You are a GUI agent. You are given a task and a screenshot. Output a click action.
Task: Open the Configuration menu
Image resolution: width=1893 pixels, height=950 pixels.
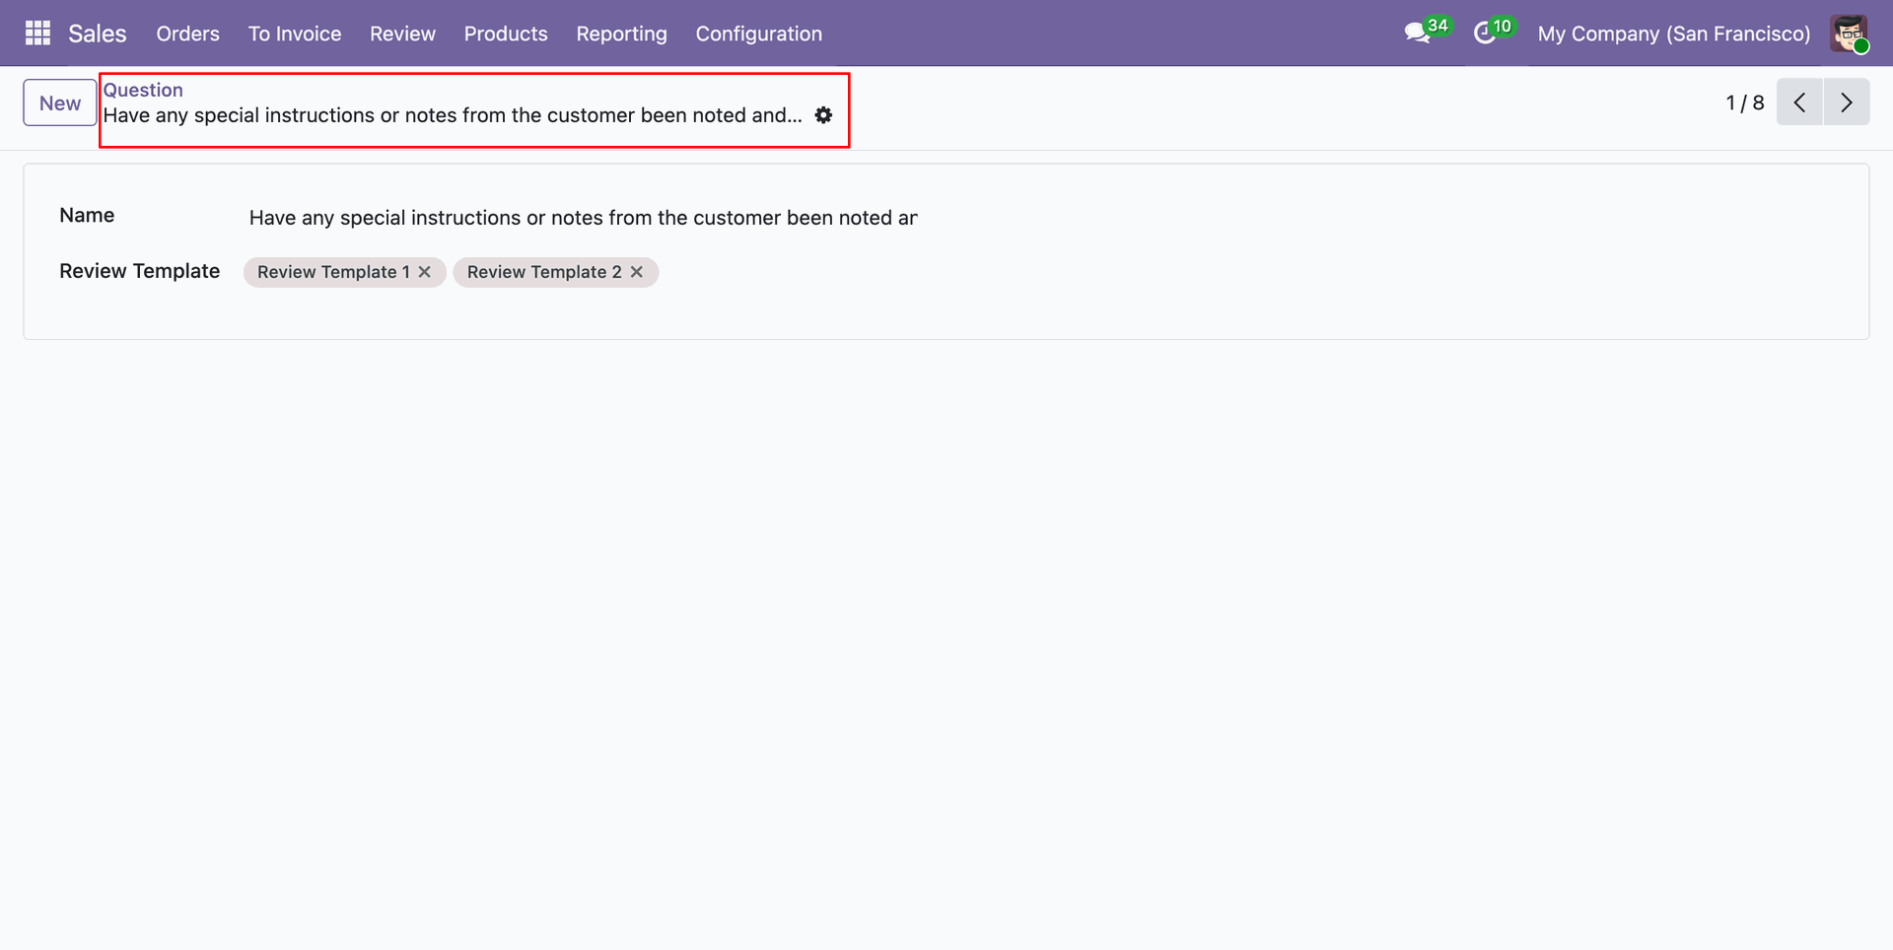758,34
